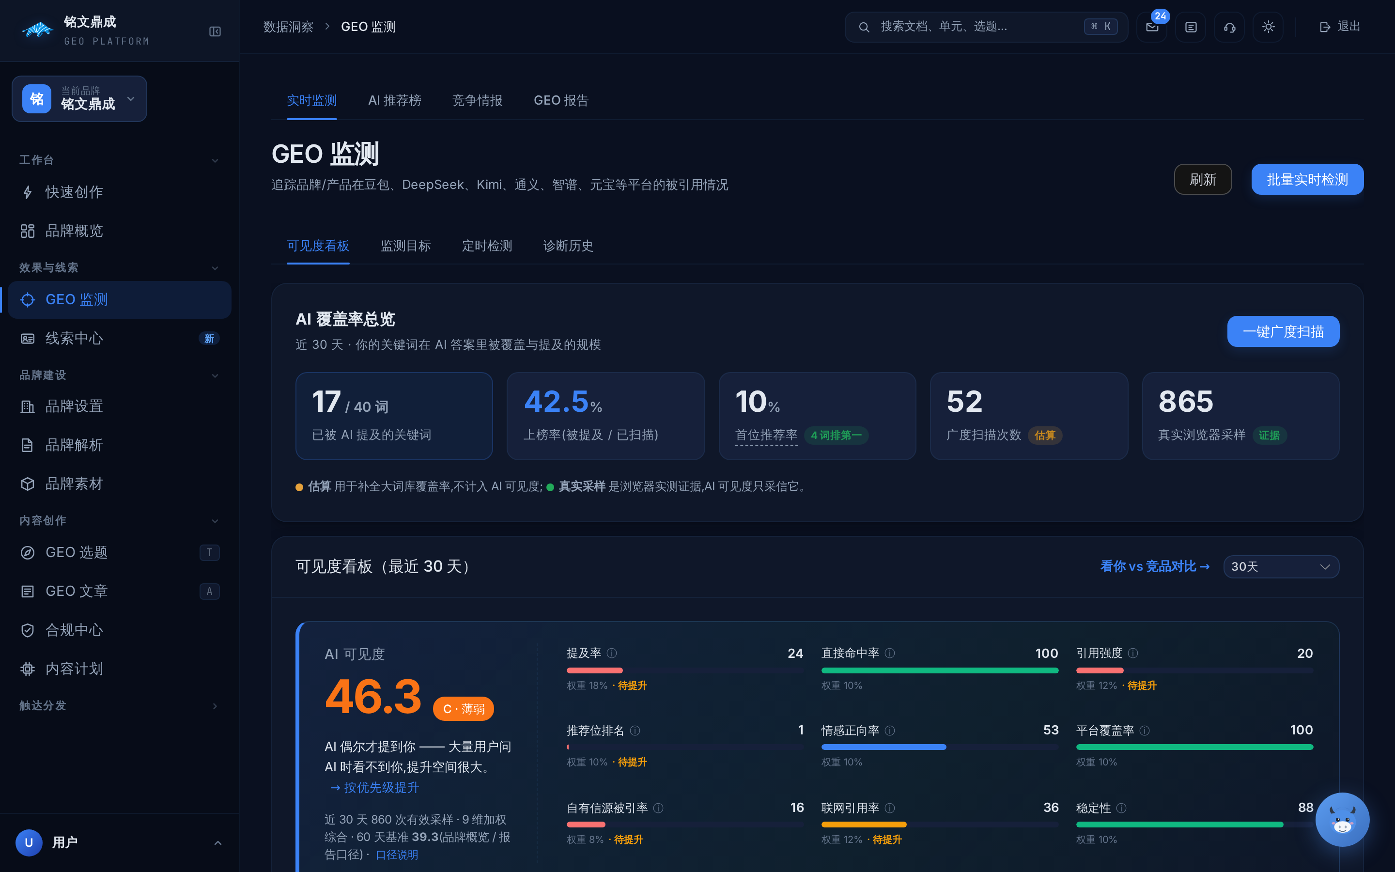Click the search box for 文档、单元、选题
1395x872 pixels.
(986, 27)
